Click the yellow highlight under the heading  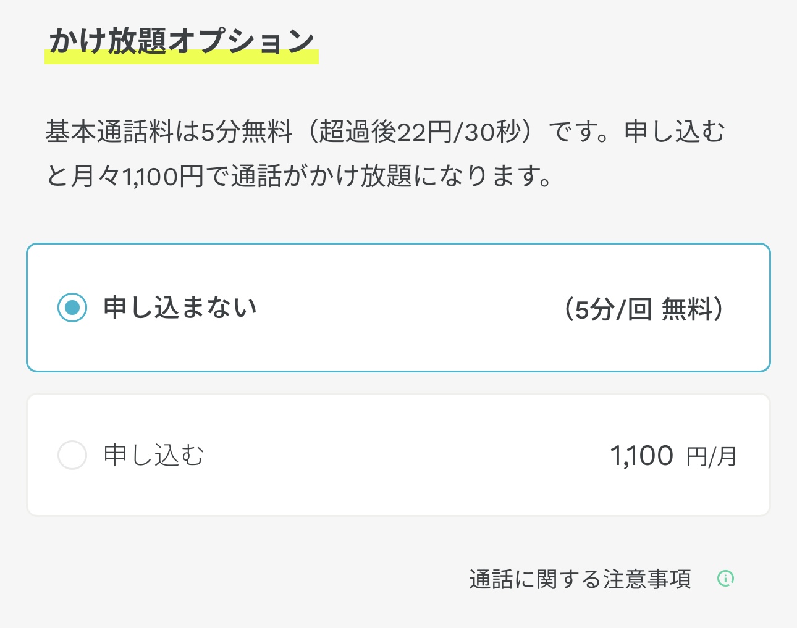(182, 57)
